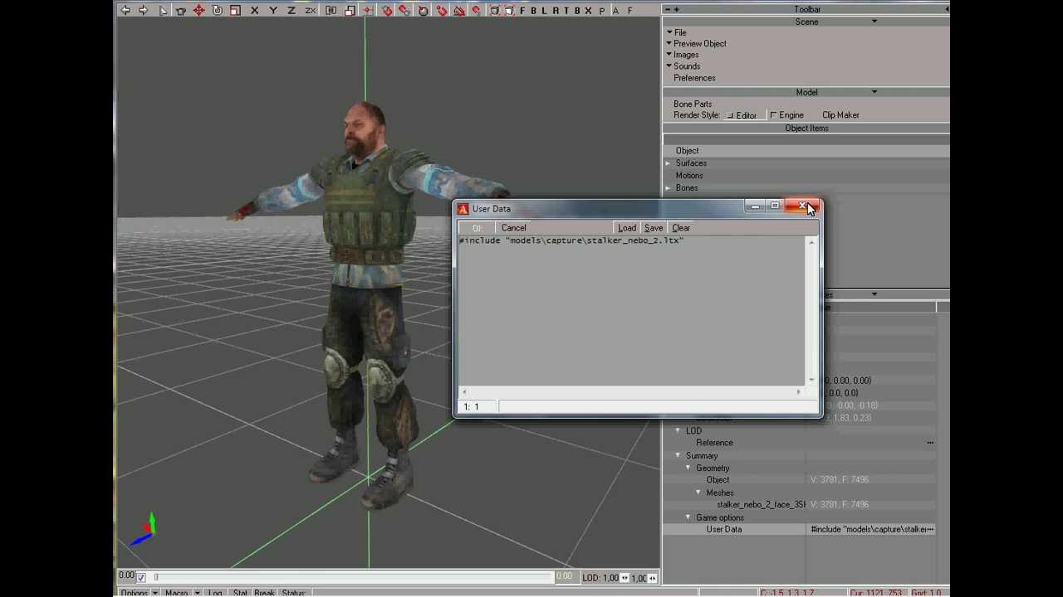
Task: Switch to Left view (L)
Action: tap(545, 10)
